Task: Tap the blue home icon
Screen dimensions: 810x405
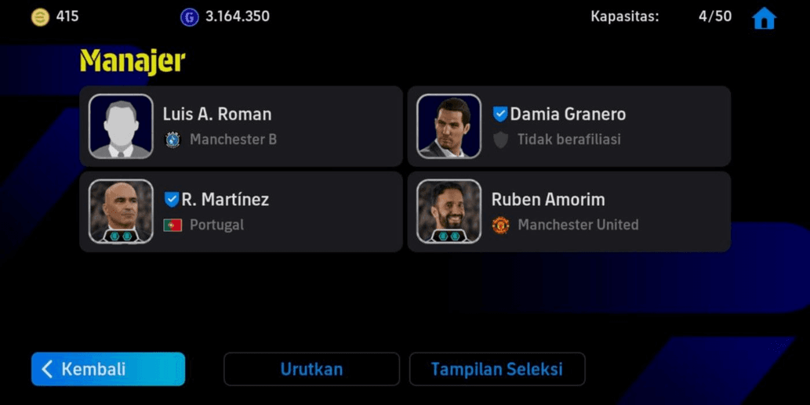Action: pos(764,18)
